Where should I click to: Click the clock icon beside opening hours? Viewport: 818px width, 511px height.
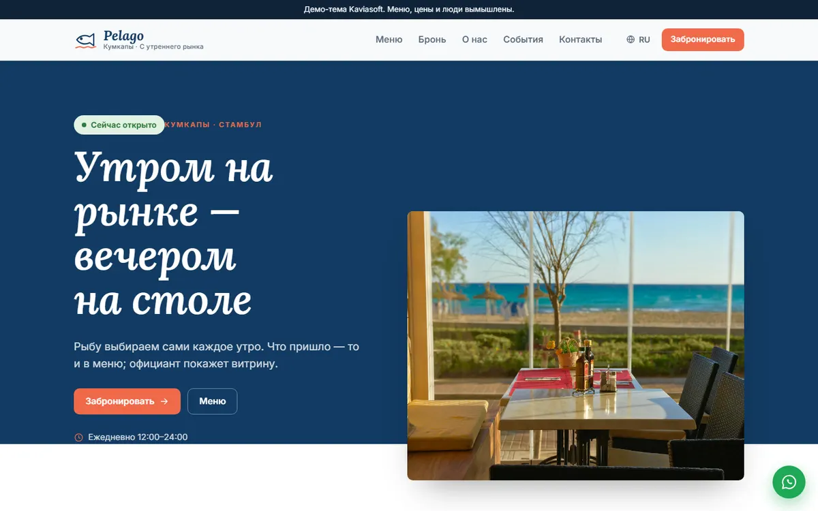pyautogui.click(x=78, y=437)
